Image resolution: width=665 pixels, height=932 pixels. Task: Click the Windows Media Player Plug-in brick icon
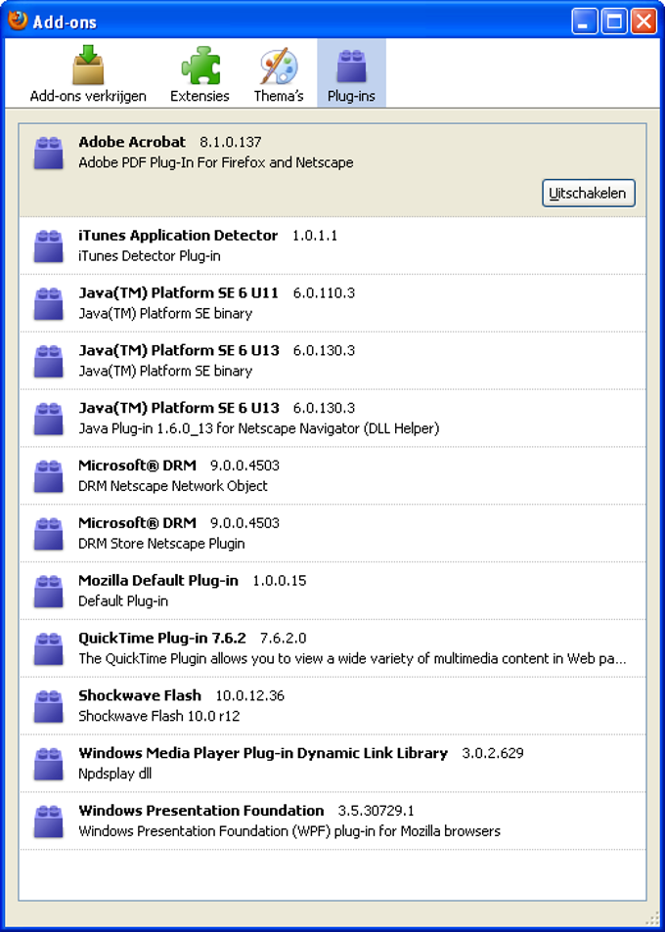coord(49,764)
